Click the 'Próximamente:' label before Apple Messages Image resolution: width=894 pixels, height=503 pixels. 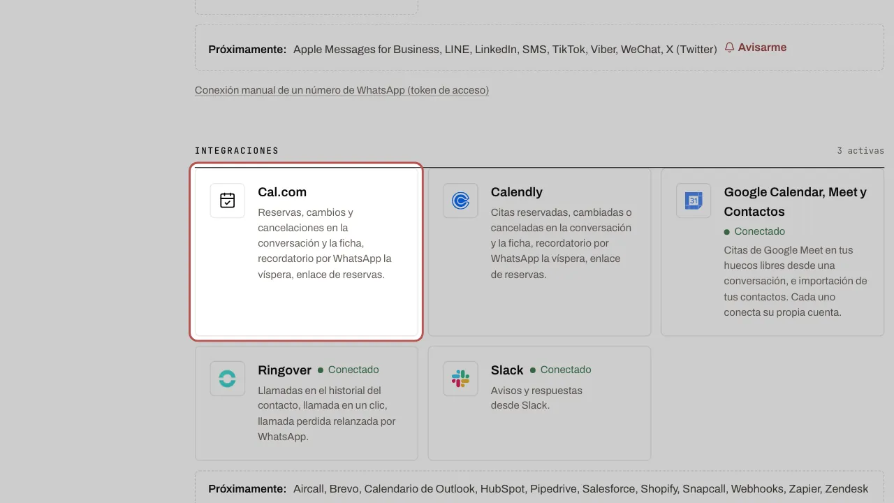pos(247,50)
